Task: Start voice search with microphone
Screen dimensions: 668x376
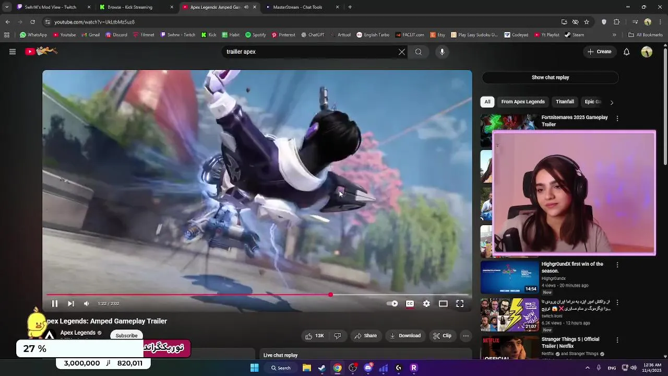Action: tap(442, 52)
